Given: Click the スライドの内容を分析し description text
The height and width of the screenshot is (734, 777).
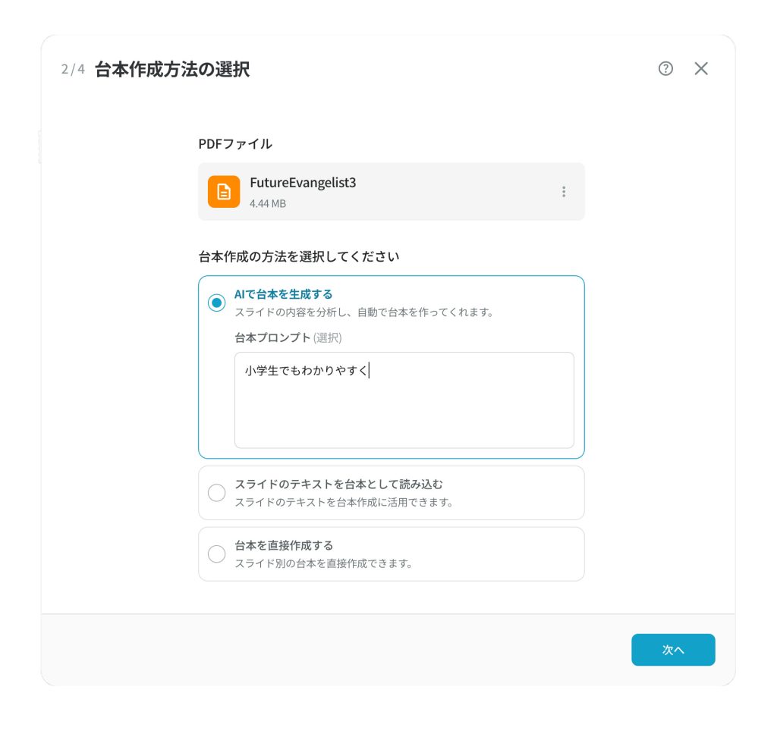Looking at the screenshot, I should 364,312.
